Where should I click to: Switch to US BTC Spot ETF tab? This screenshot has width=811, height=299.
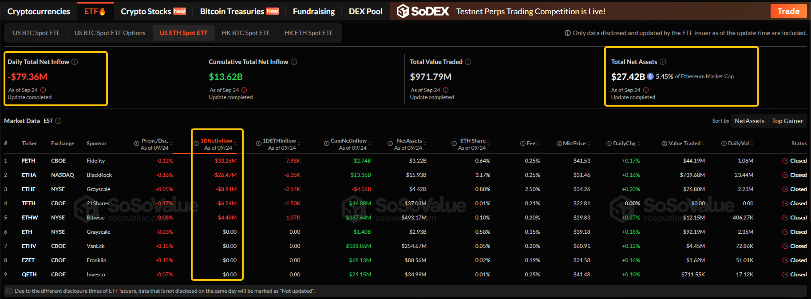point(36,33)
